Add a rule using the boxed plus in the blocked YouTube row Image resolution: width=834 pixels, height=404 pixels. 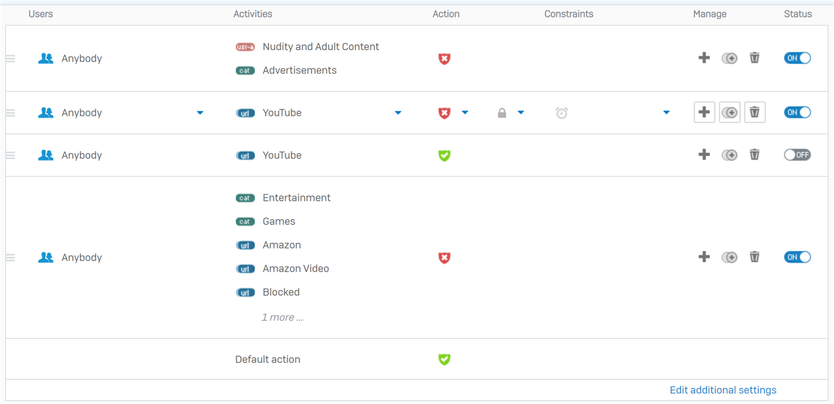point(704,112)
